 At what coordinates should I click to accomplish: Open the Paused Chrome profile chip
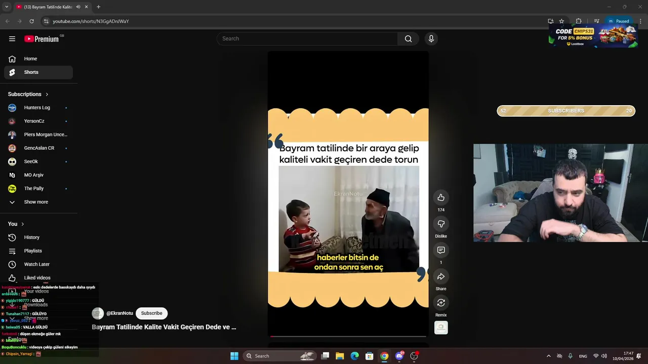coord(619,21)
